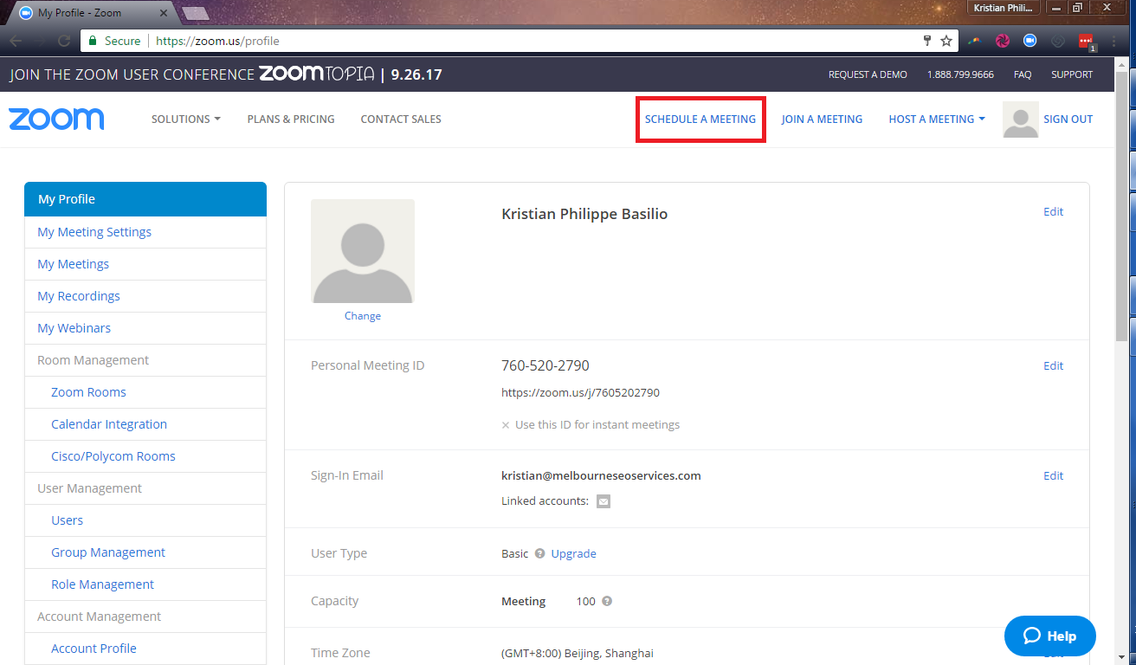Open the saved password key icon
Screen dimensions: 1136x665
pyautogui.click(x=927, y=41)
